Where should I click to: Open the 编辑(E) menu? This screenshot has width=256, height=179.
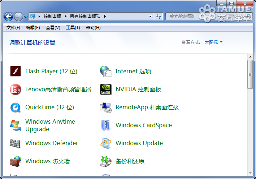[x=33, y=28]
